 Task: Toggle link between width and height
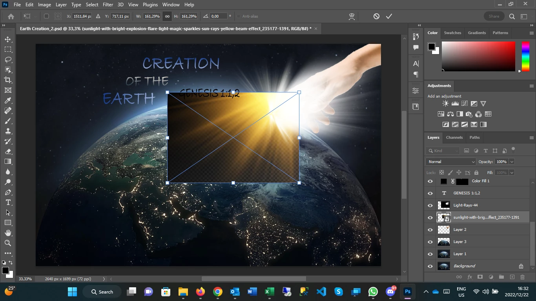coord(167,16)
